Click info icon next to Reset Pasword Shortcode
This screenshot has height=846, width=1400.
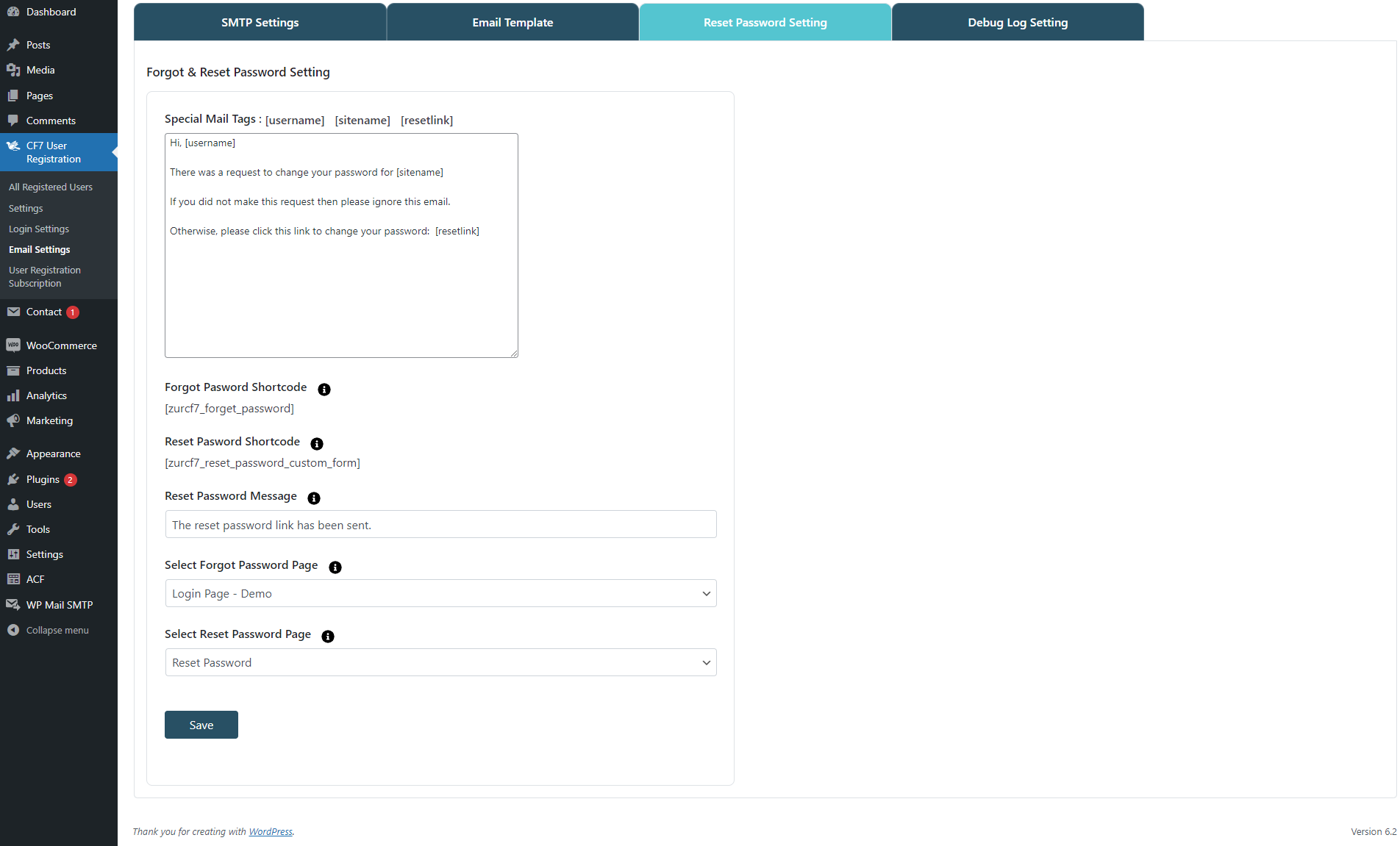point(317,444)
